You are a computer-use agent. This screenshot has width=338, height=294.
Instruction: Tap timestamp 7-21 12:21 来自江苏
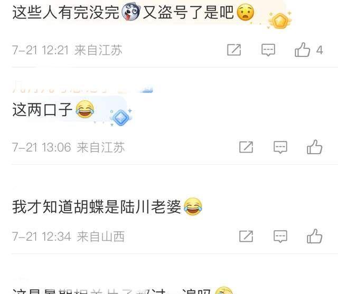coord(67,50)
